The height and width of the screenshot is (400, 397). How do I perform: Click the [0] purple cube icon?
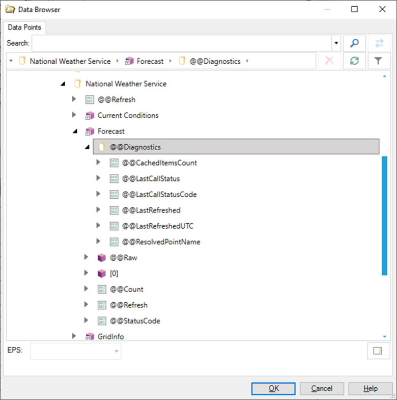[x=102, y=274]
